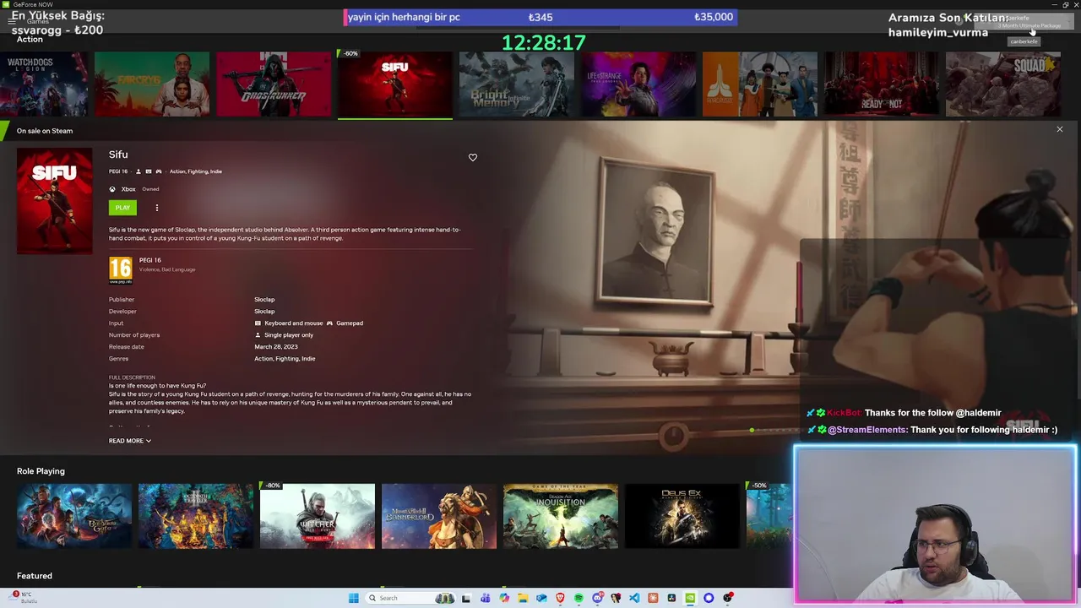Click 'Action, Fighting, Indie' genre text under title
The image size is (1081, 608).
(196, 171)
